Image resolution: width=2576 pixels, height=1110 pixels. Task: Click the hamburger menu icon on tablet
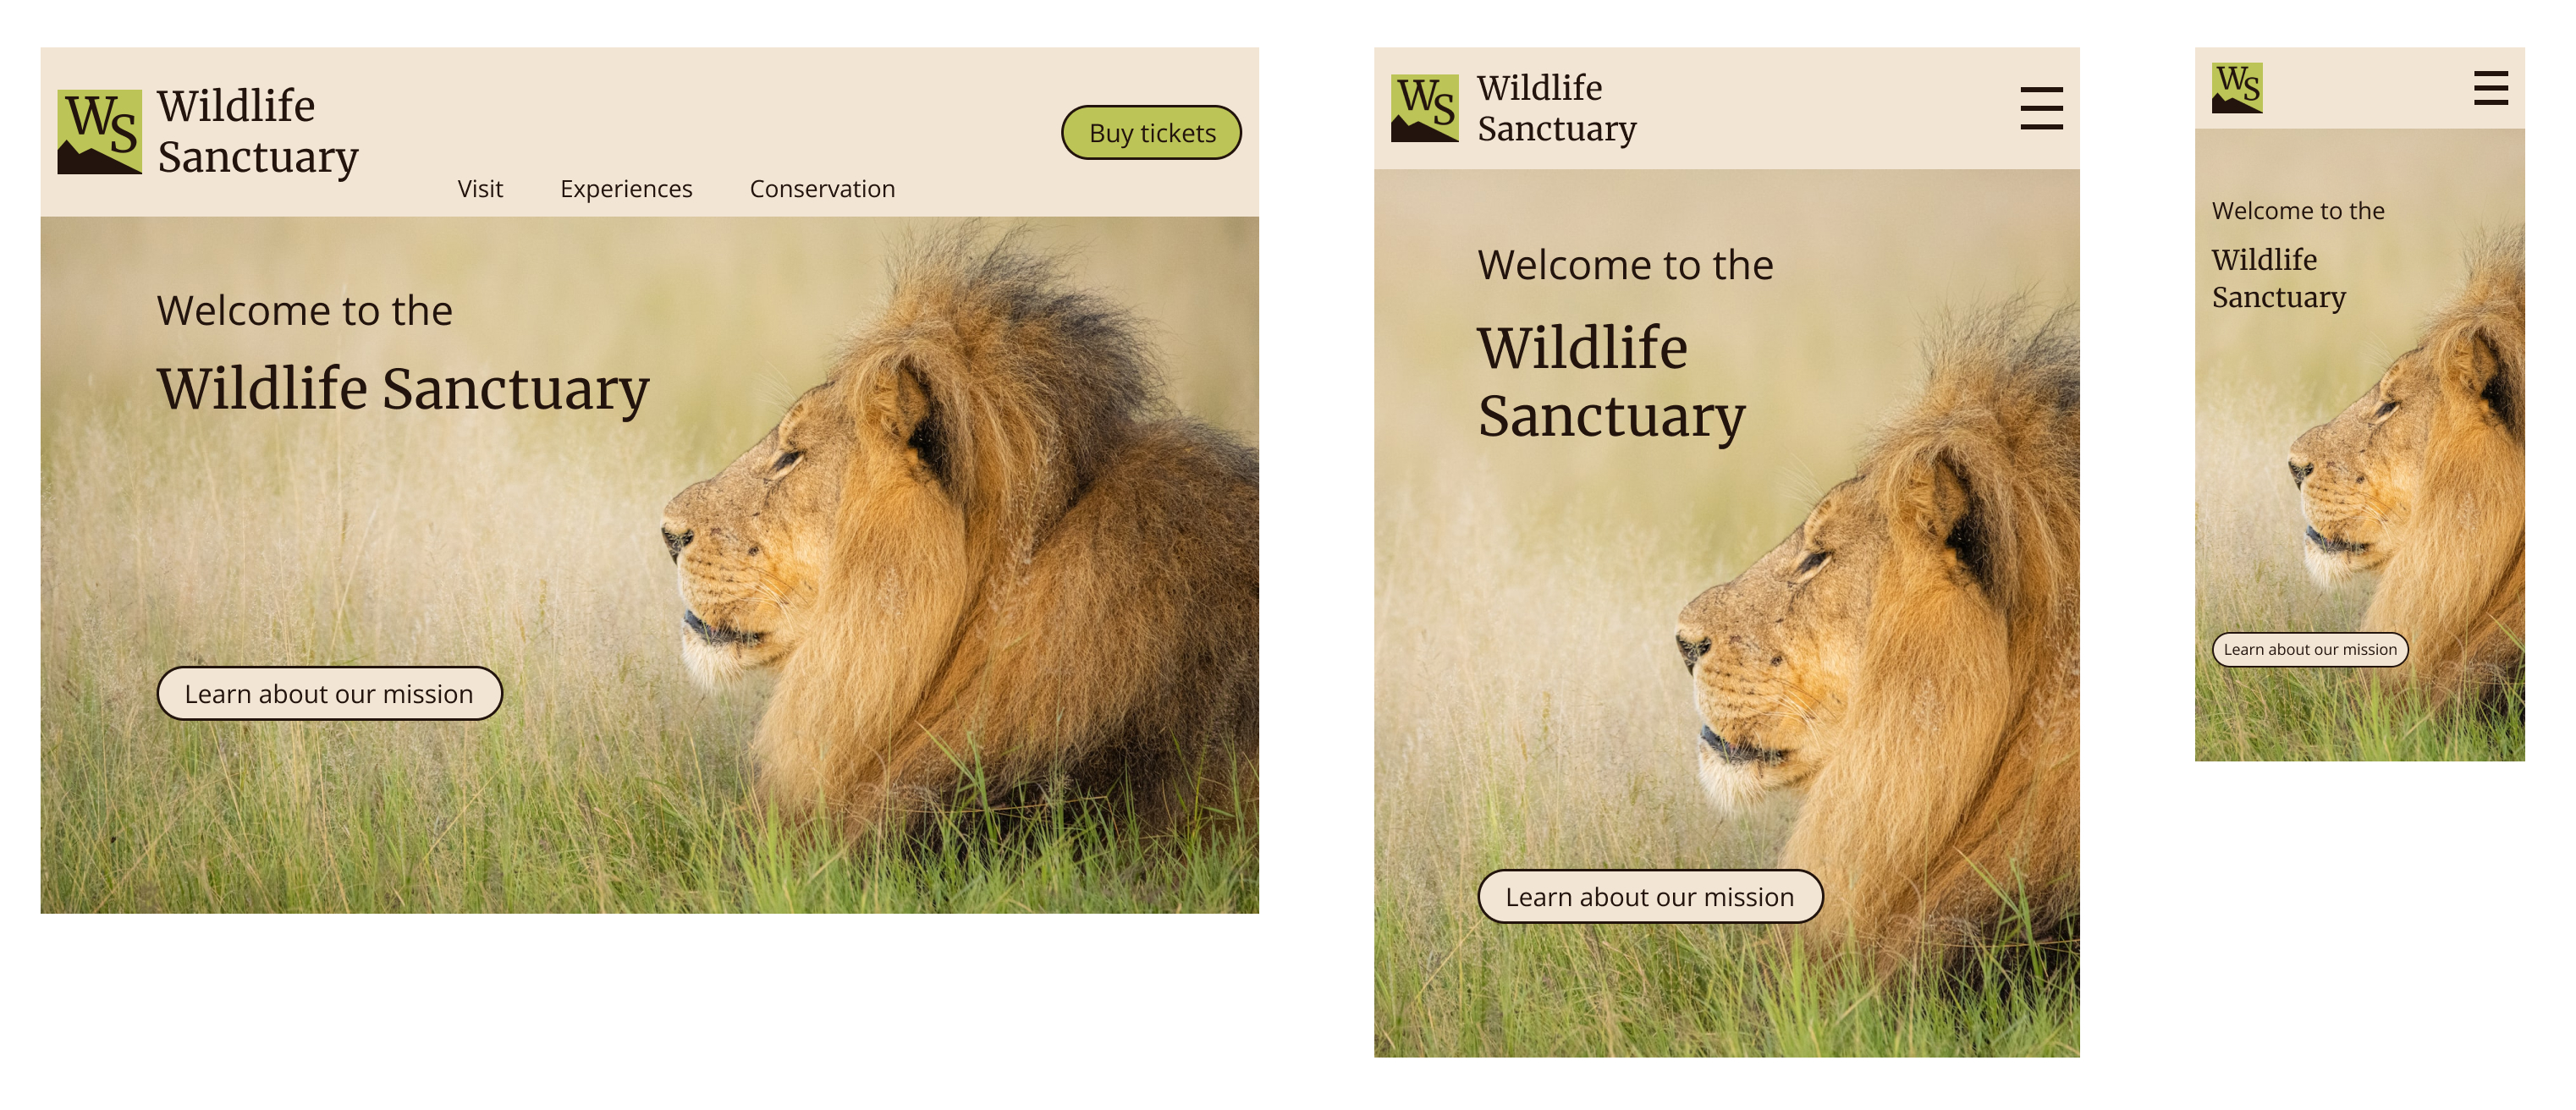(2040, 105)
